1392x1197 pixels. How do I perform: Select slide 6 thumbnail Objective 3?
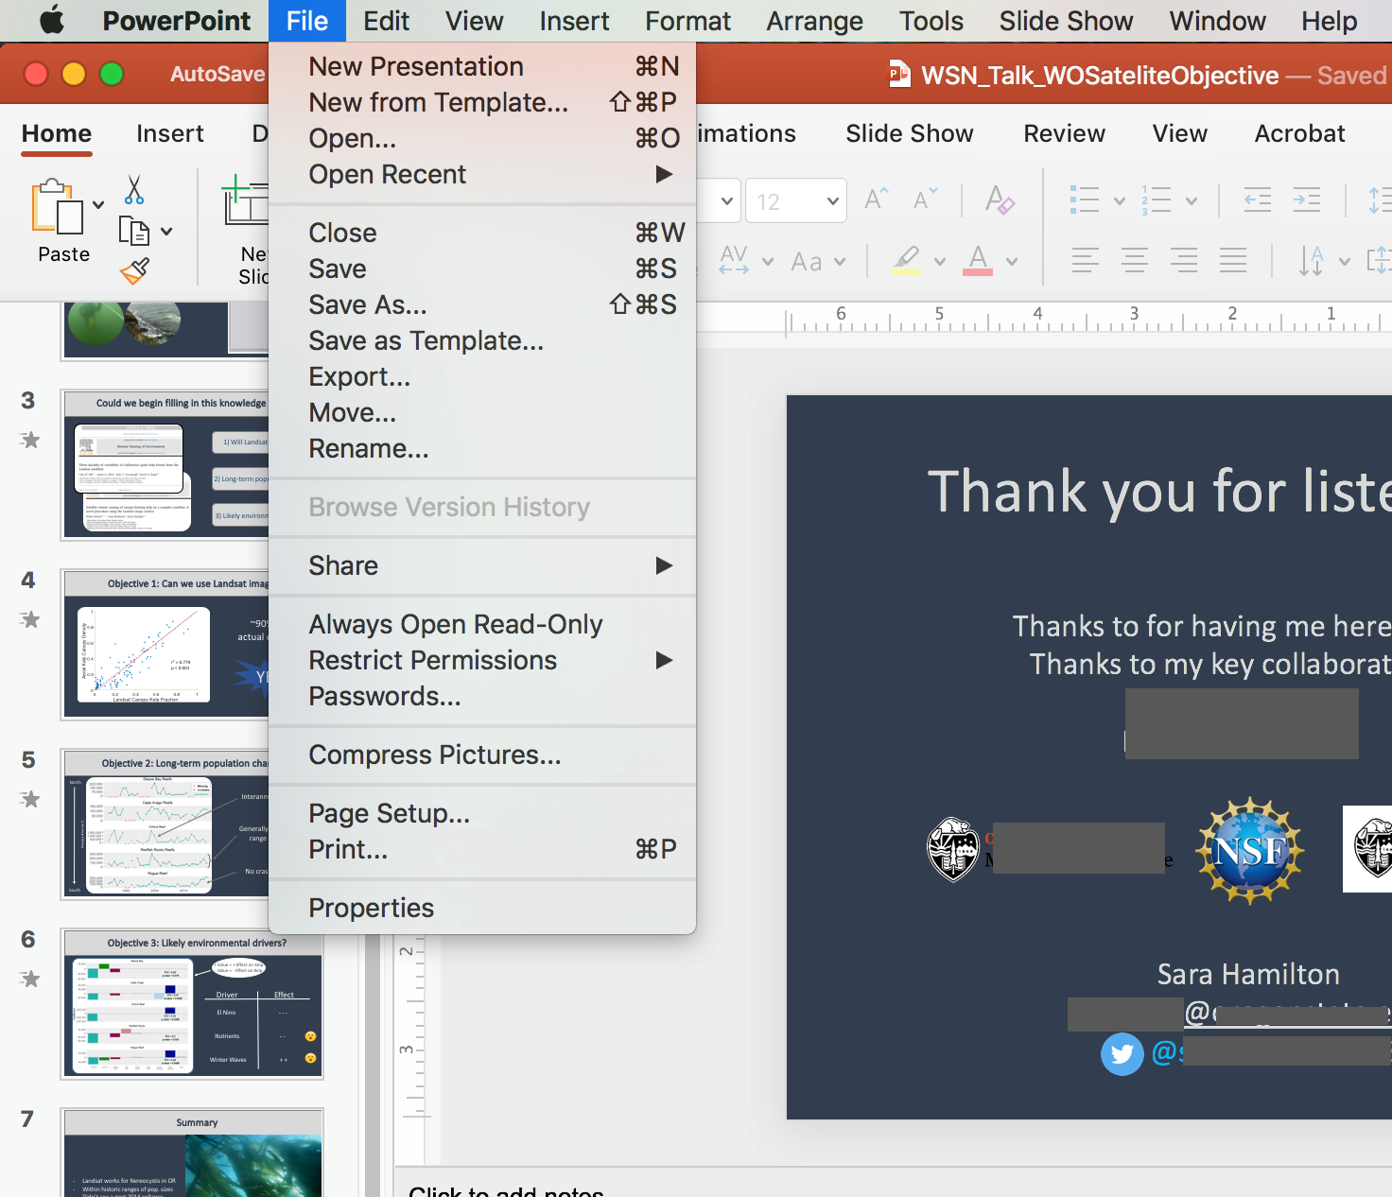193,1004
